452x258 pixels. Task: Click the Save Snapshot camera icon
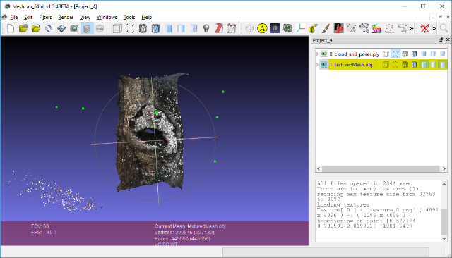(x=74, y=28)
